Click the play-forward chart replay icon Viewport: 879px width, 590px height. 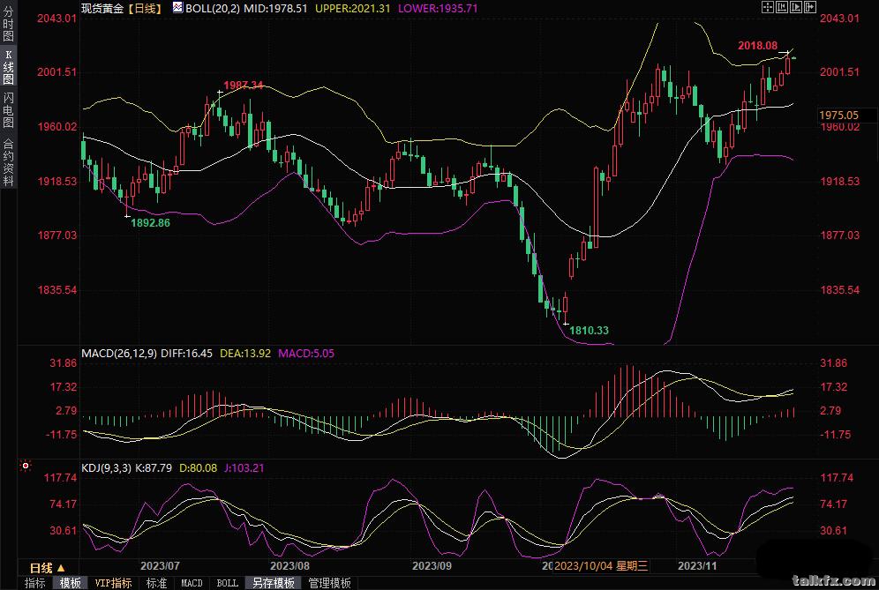[796, 7]
